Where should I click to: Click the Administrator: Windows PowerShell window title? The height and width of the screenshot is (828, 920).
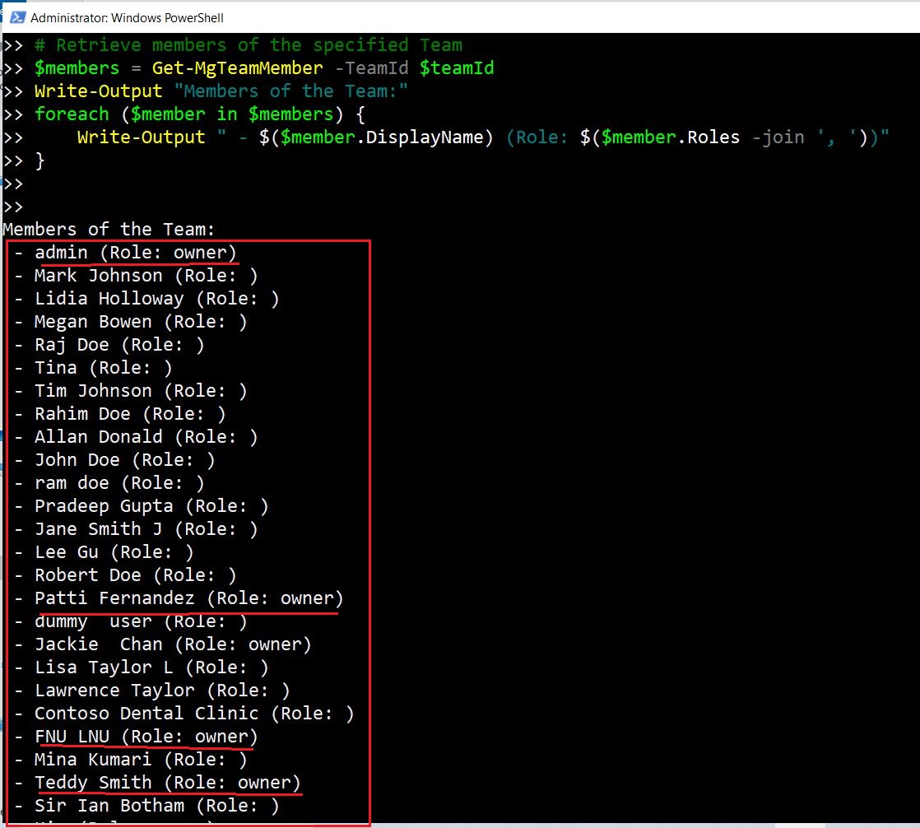127,17
